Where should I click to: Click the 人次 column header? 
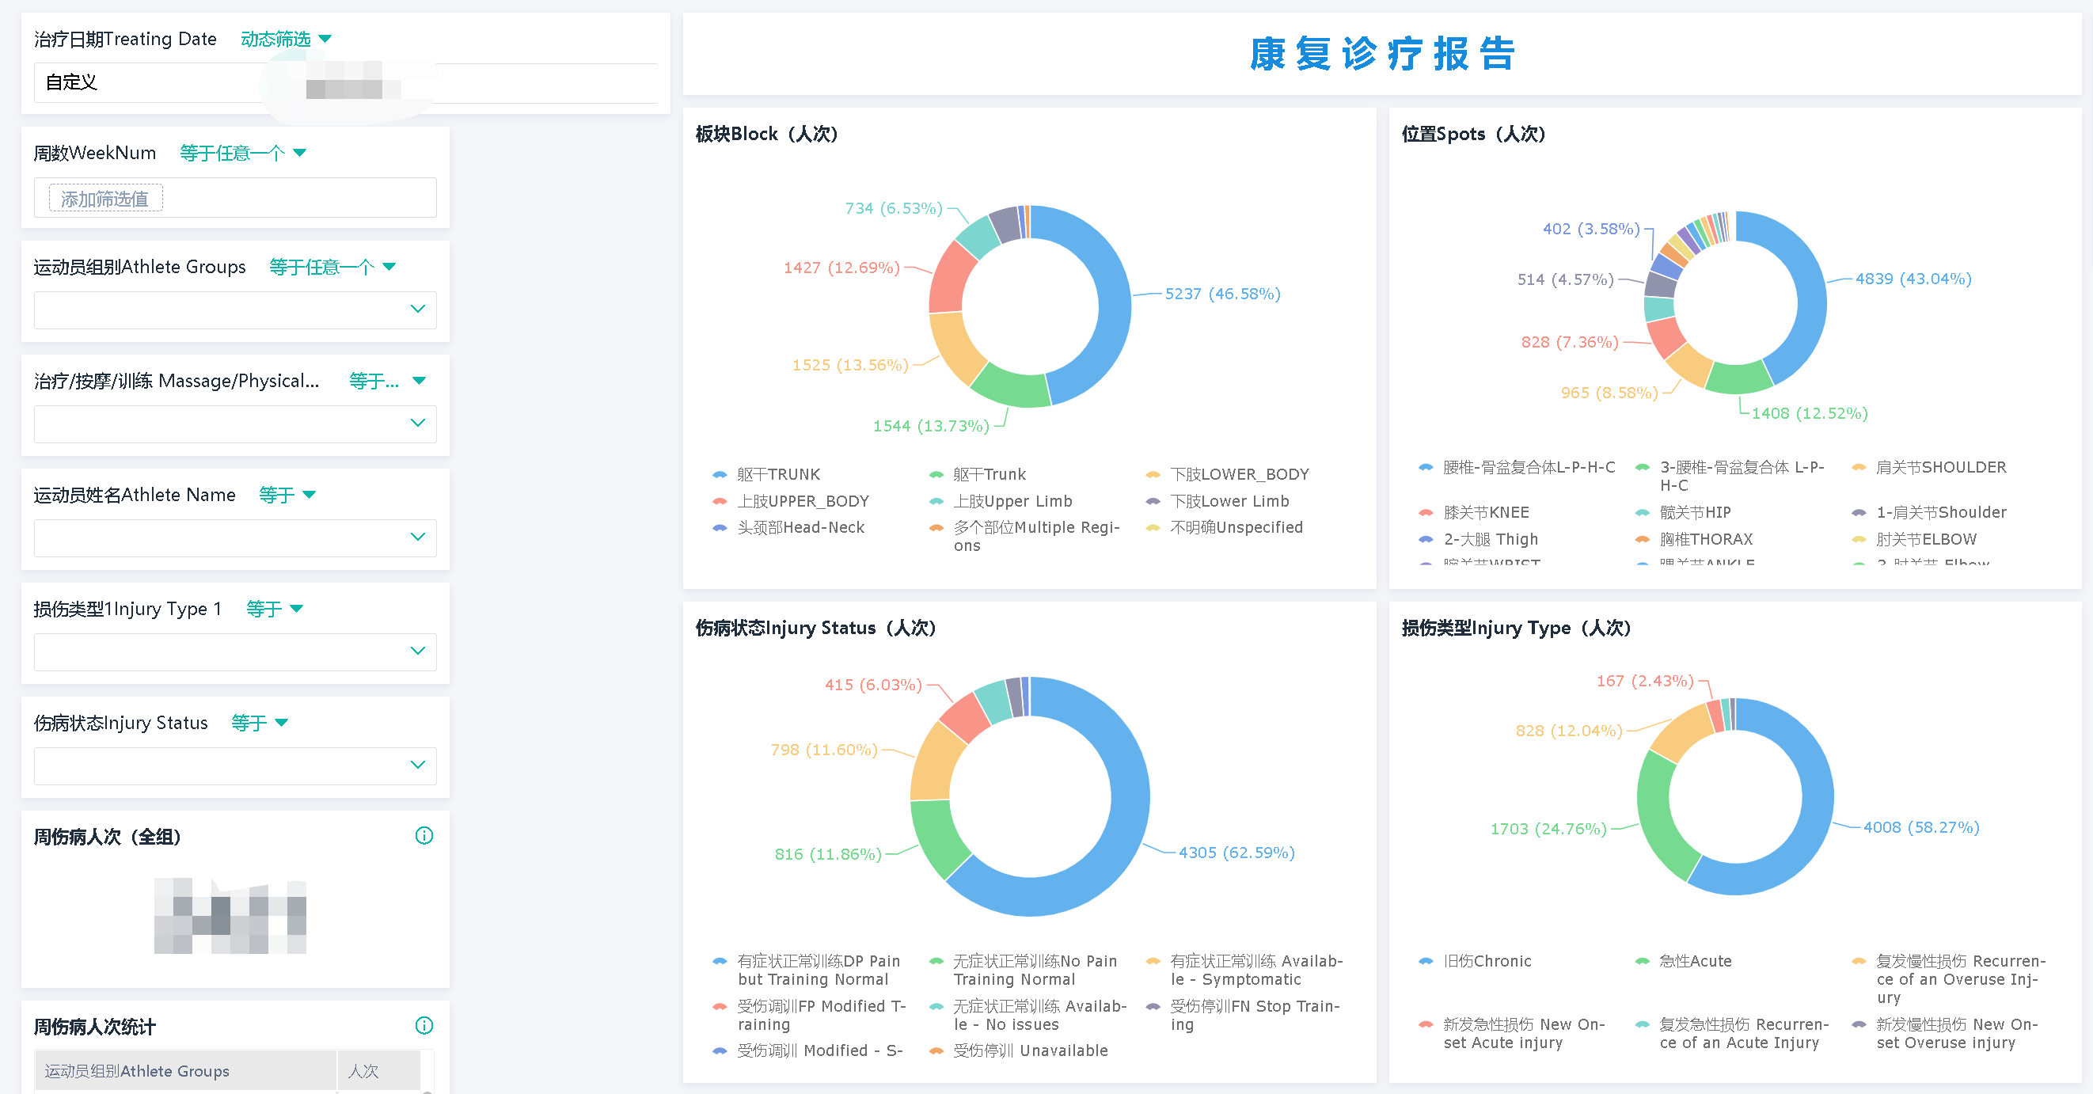(379, 1070)
